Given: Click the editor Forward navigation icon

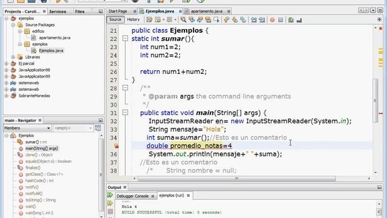Looking at the screenshot, I should coord(169,20).
